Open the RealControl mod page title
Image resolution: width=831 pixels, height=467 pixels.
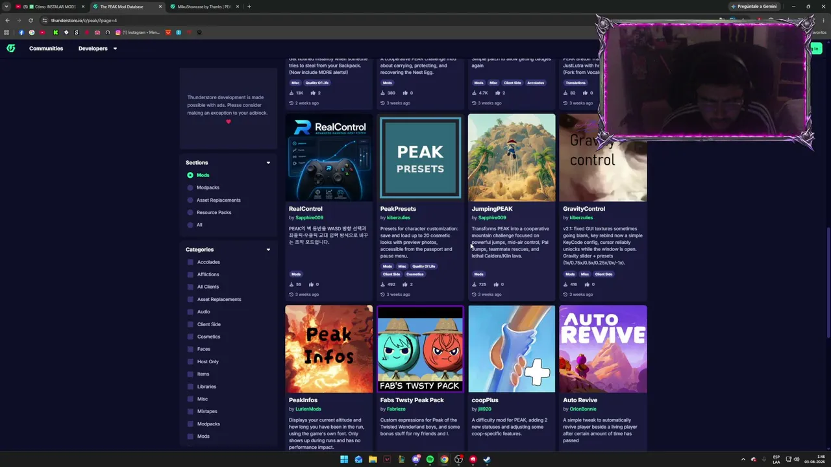[305, 209]
